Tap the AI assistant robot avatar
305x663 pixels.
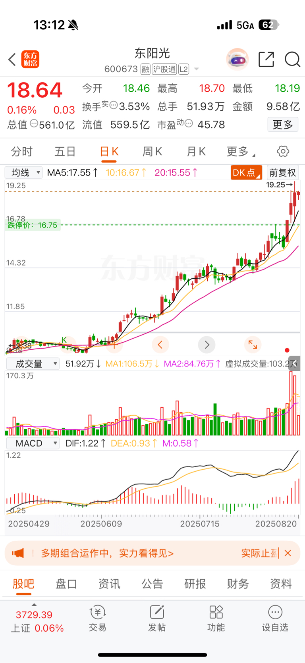[x=237, y=60]
